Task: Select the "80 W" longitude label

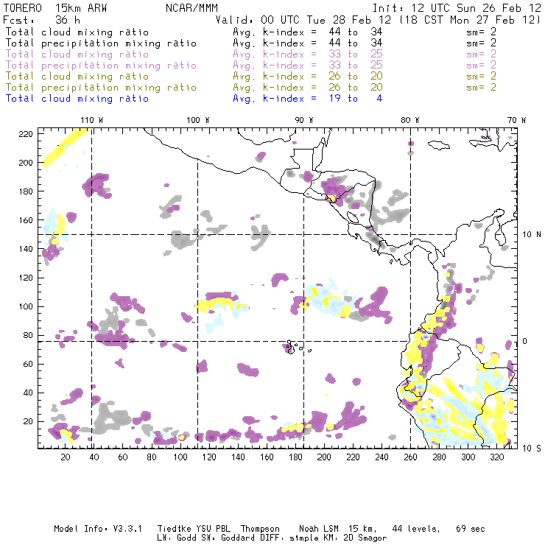Action: (409, 120)
